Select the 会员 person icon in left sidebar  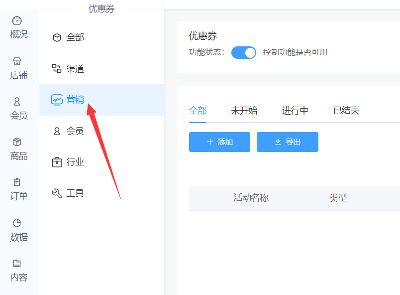17,102
